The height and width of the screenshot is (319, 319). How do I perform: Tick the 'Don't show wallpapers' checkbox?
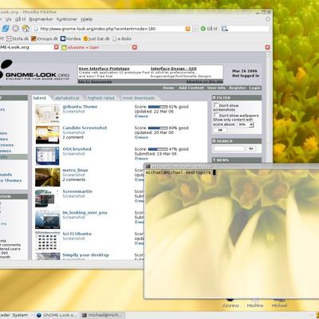216,115
